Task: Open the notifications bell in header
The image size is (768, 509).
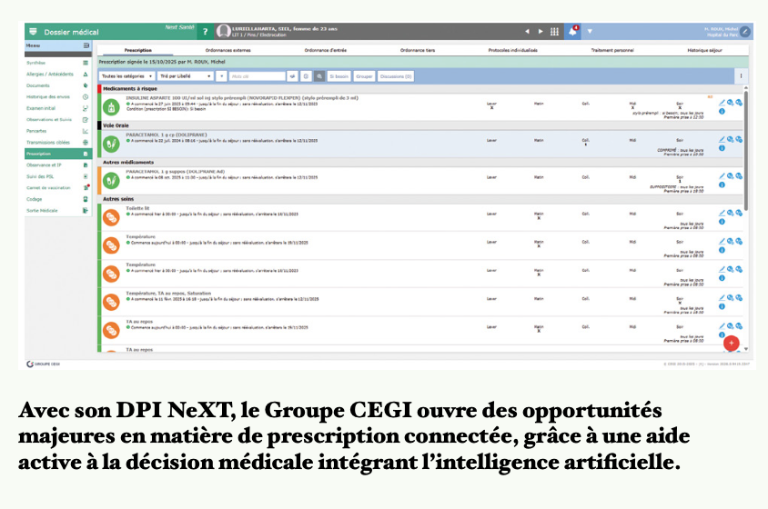Action: click(572, 31)
